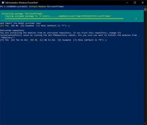The height and width of the screenshot is (125, 147).
Task: Close the Administrator PowerShell window
Action: point(143,2)
